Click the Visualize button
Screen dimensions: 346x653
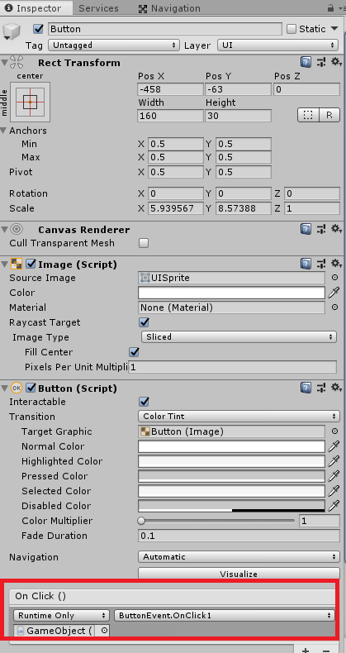point(239,574)
